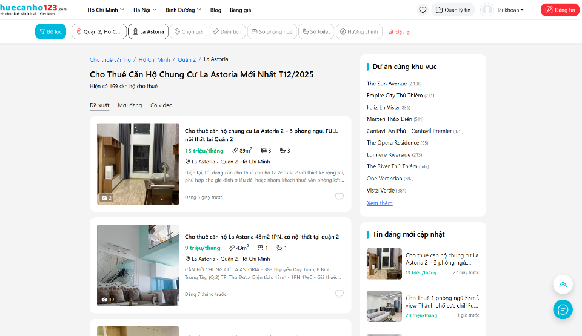This screenshot has height=336, width=582.
Task: Open sidebar post căn hộ chung cư La Astoria 2
Action: point(442,259)
